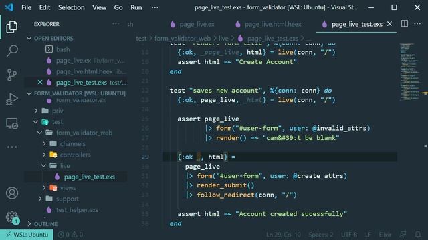The image size is (428, 240).
Task: Open the Run and Debug view
Action: pos(12,99)
